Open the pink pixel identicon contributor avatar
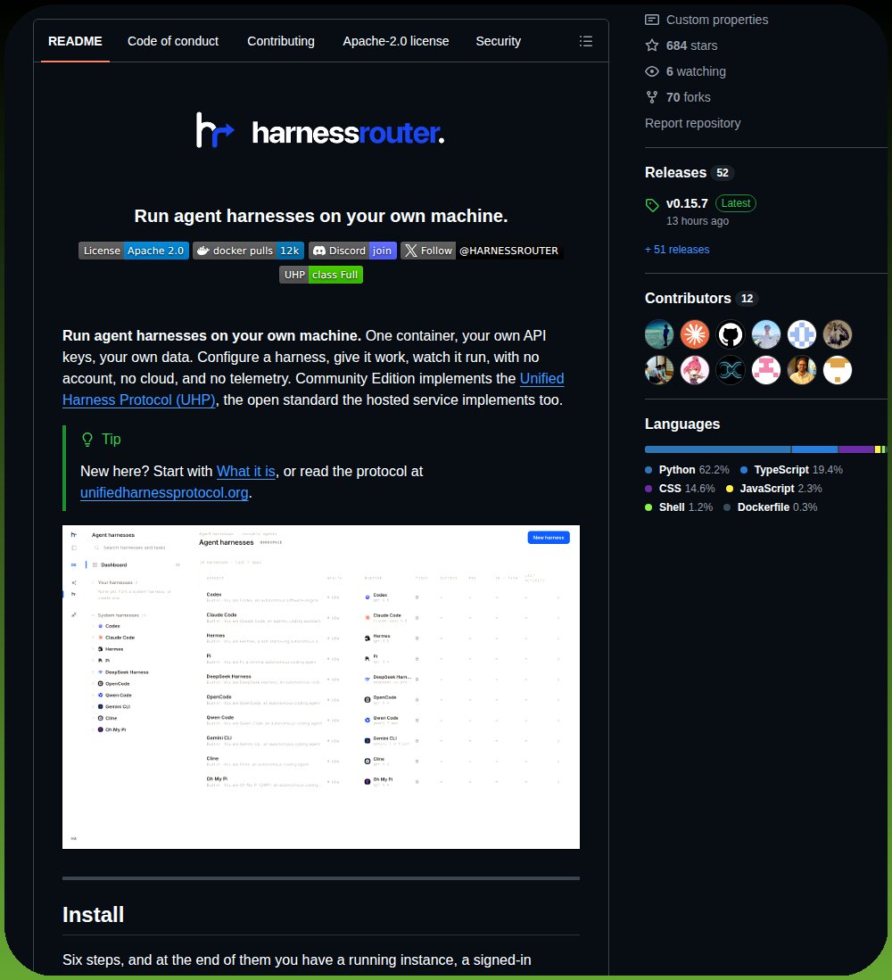This screenshot has width=892, height=980. (x=765, y=370)
